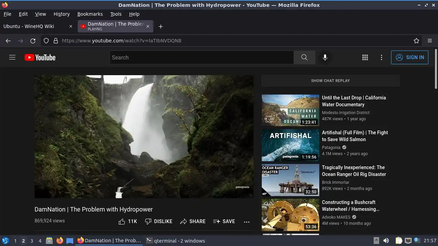Open a new tab with plus
The width and height of the screenshot is (438, 246).
click(160, 26)
